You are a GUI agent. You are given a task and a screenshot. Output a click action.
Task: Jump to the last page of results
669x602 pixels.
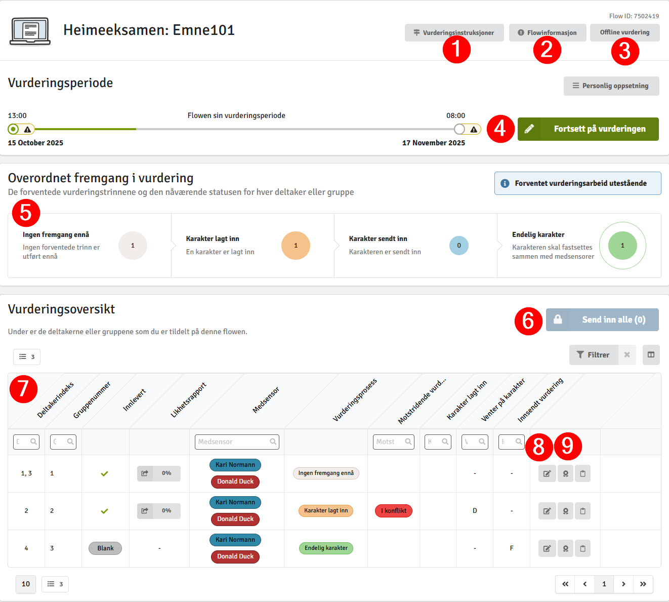[x=643, y=584]
